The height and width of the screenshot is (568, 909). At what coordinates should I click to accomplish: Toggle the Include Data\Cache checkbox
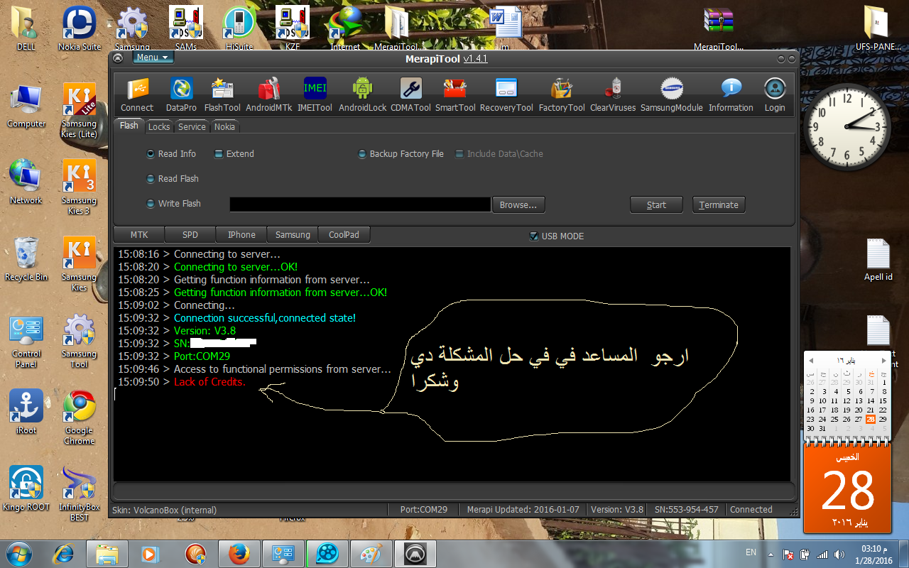click(499, 154)
